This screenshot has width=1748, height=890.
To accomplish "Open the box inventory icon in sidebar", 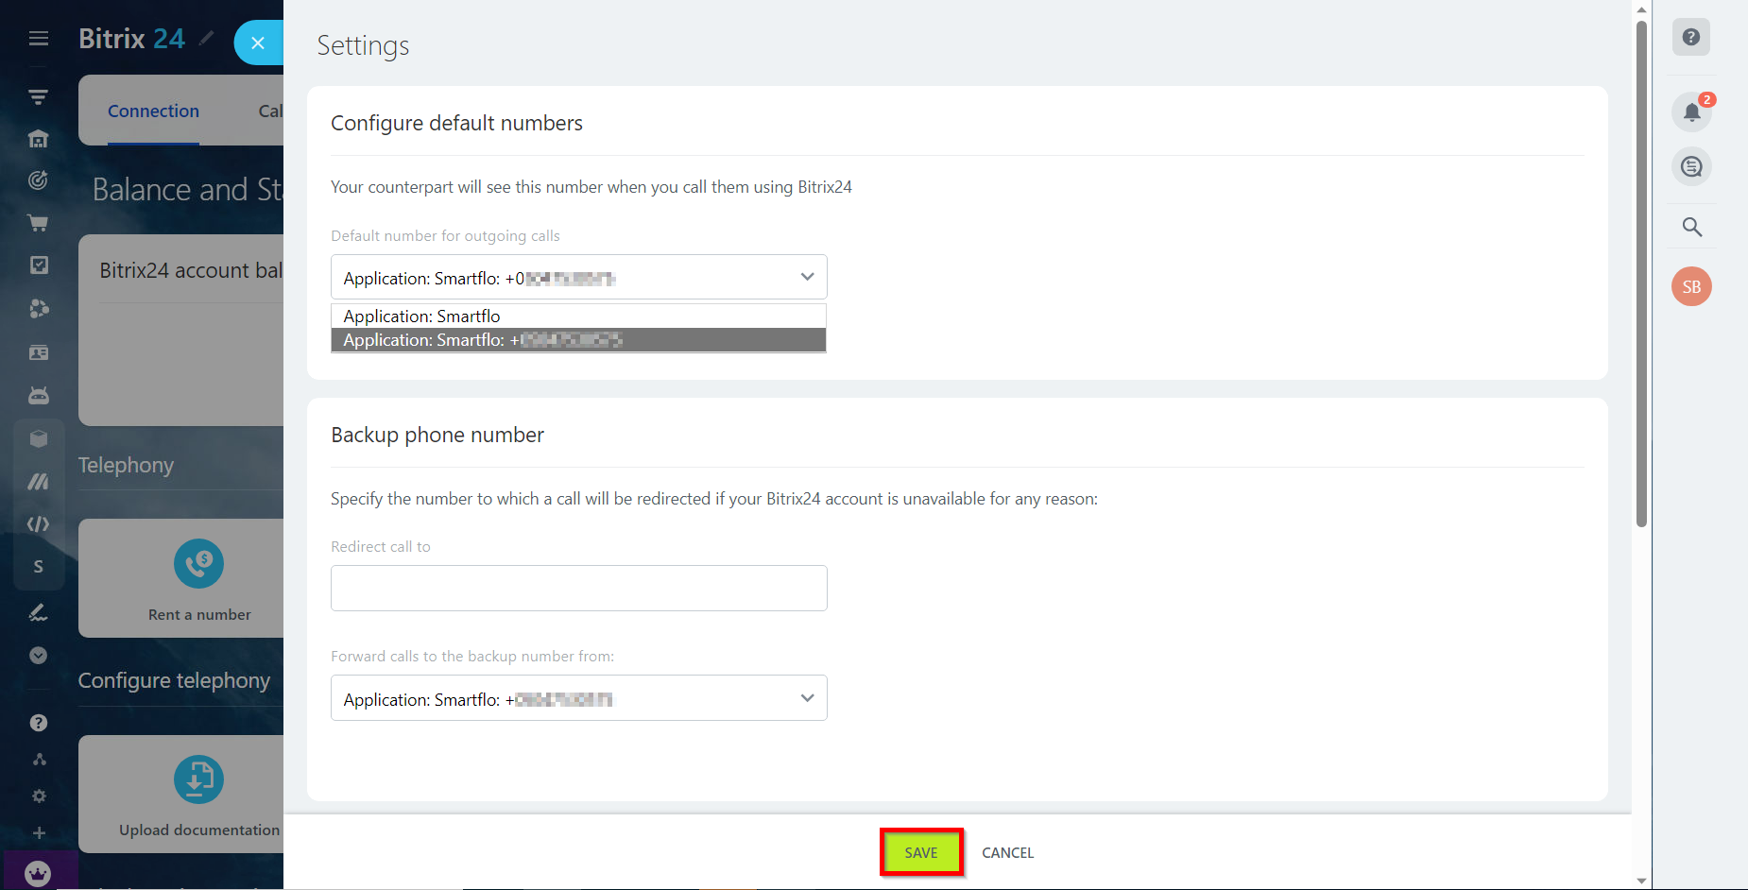I will 39,438.
